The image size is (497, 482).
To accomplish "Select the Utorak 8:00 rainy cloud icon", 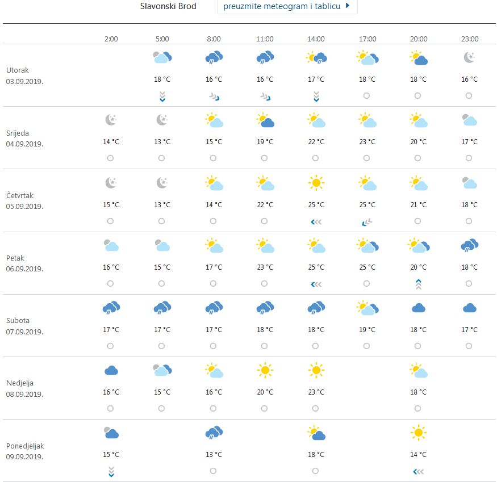I will 214,57.
